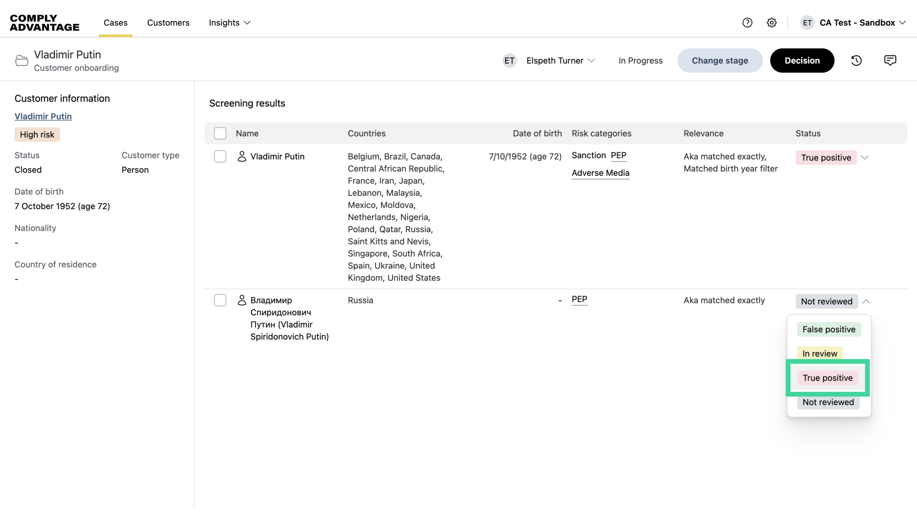Click the person icon in Vladimir Putin row
The width and height of the screenshot is (917, 516).
click(x=242, y=156)
